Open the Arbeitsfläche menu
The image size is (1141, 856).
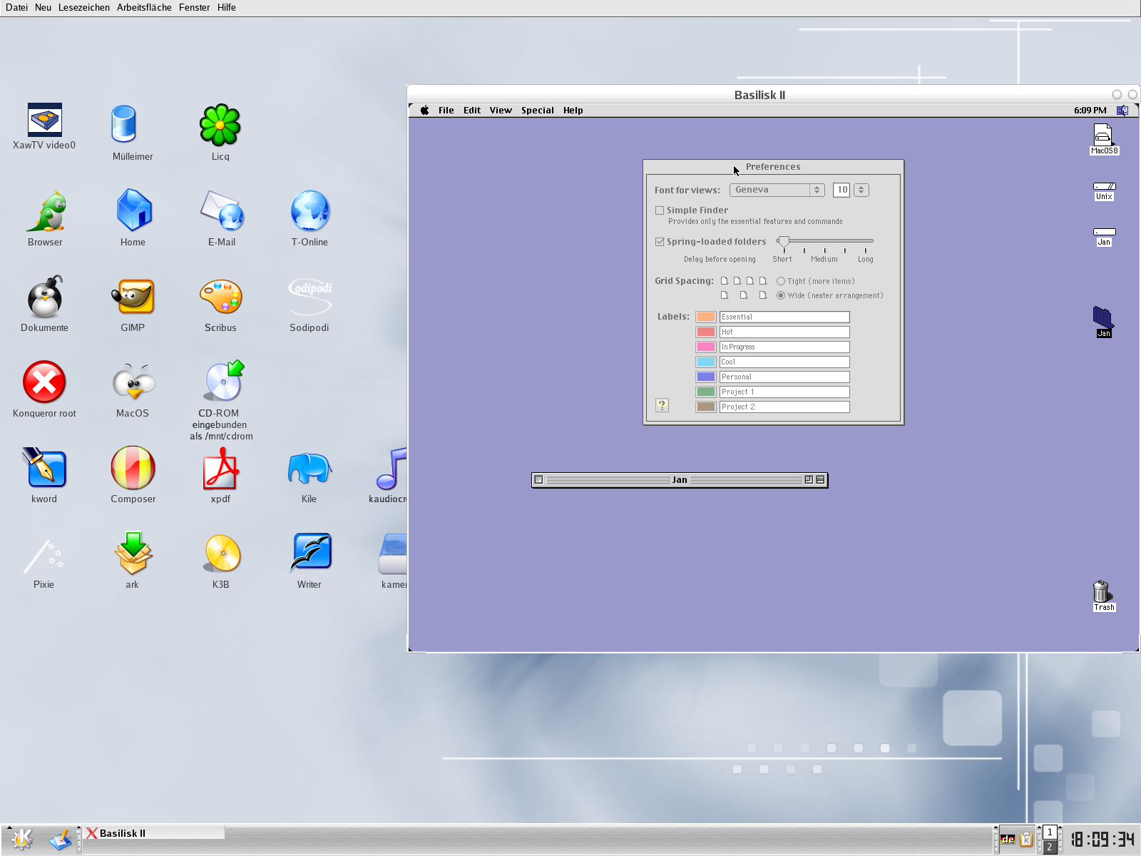(144, 7)
